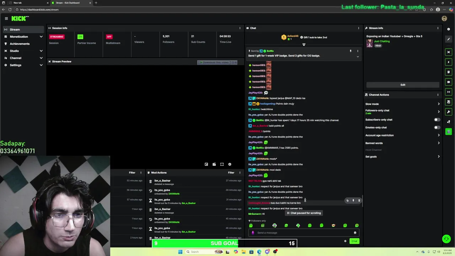Image resolution: width=455 pixels, height=256 pixels.
Task: Open Banned words settings
Action: click(403, 143)
